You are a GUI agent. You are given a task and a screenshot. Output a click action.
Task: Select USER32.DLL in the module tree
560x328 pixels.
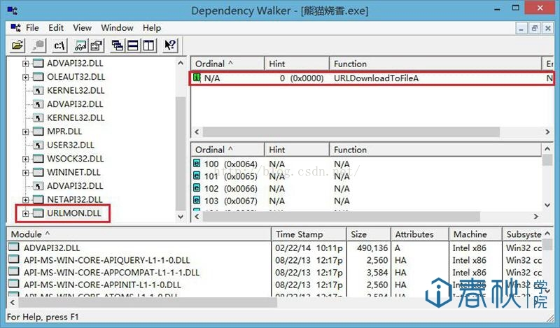tap(71, 145)
